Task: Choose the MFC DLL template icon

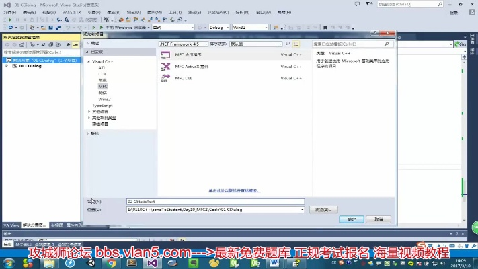Action: 165,78
